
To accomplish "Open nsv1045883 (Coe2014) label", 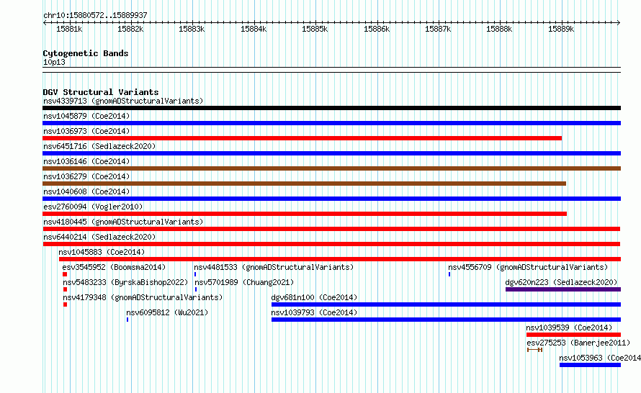I will [x=102, y=252].
